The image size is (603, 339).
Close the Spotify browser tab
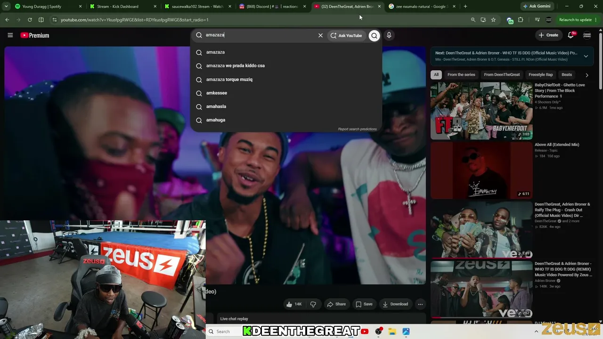click(x=80, y=7)
